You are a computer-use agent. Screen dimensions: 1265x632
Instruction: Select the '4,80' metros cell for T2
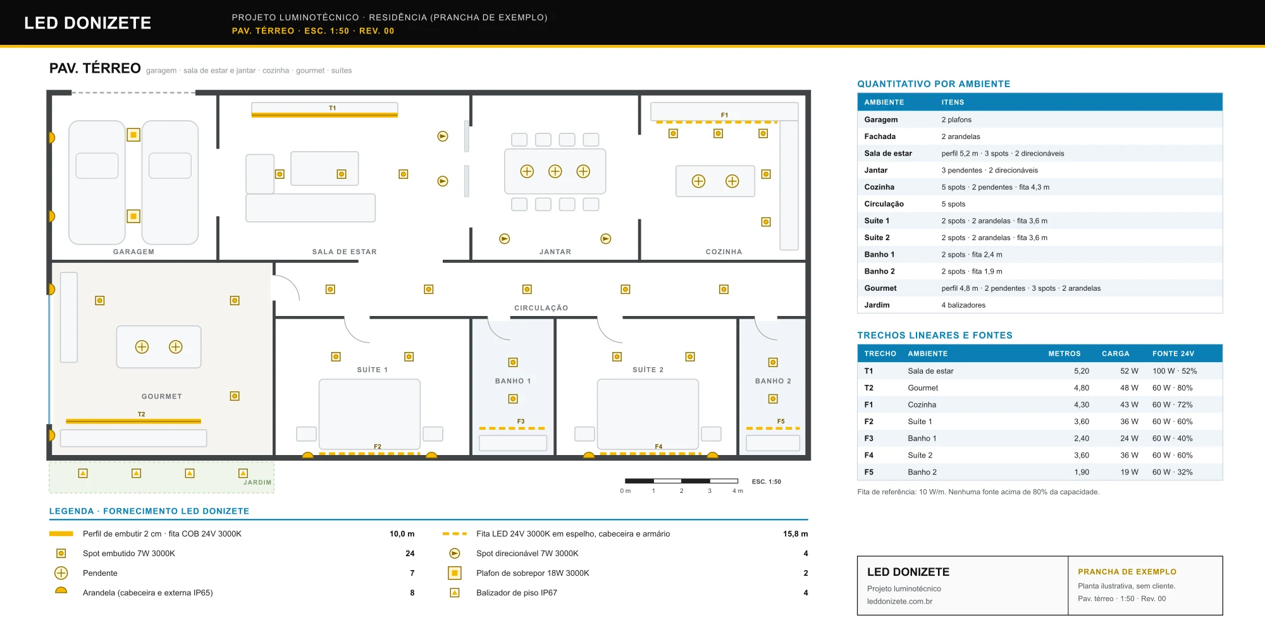click(x=1081, y=388)
